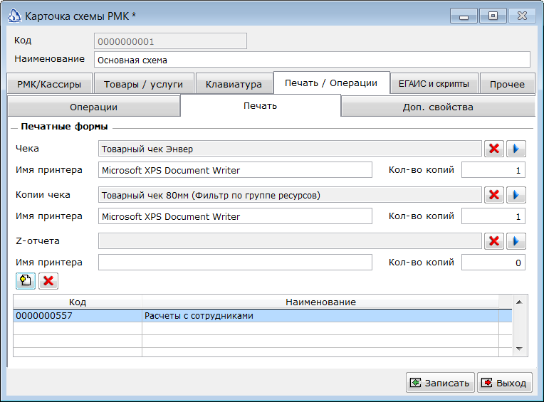Maximize the Карточка схемы РМК window
544x402 pixels.
pyautogui.click(x=493, y=16)
